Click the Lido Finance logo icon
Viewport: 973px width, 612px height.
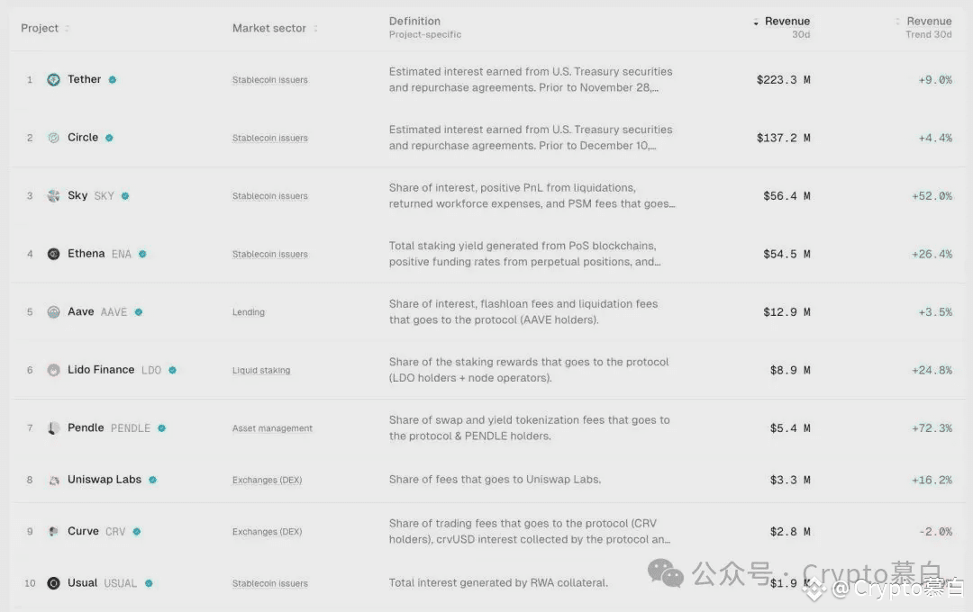(54, 370)
